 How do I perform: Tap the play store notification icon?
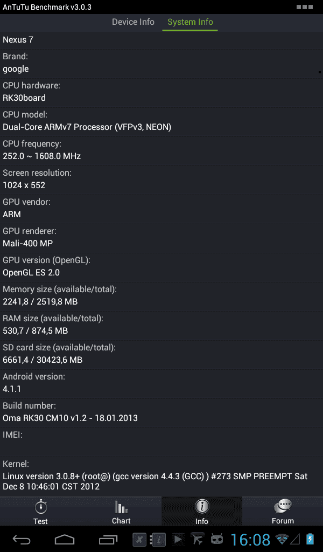click(178, 539)
